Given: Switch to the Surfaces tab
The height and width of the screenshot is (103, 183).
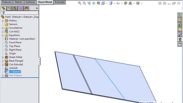Looking at the screenshot, I should 30,2.
